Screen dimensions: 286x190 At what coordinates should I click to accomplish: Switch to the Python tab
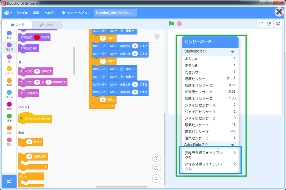pos(47,25)
